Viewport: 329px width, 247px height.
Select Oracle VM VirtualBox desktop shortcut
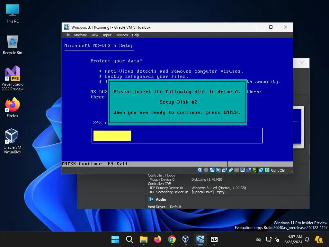pos(13,141)
